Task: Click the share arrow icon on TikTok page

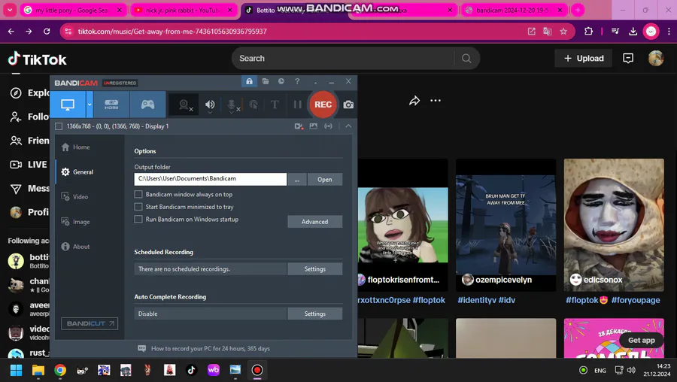Action: [x=414, y=101]
